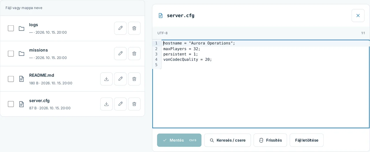The width and height of the screenshot is (370, 152).
Task: Place cursor on maxPlayers line in editor
Action: pos(182,49)
